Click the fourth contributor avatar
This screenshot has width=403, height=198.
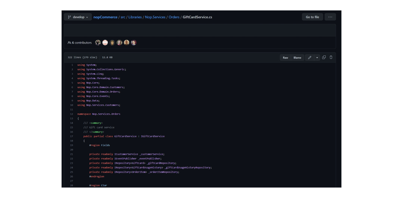(119, 42)
